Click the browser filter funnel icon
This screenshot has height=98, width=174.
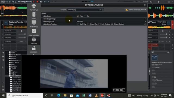point(3,60)
